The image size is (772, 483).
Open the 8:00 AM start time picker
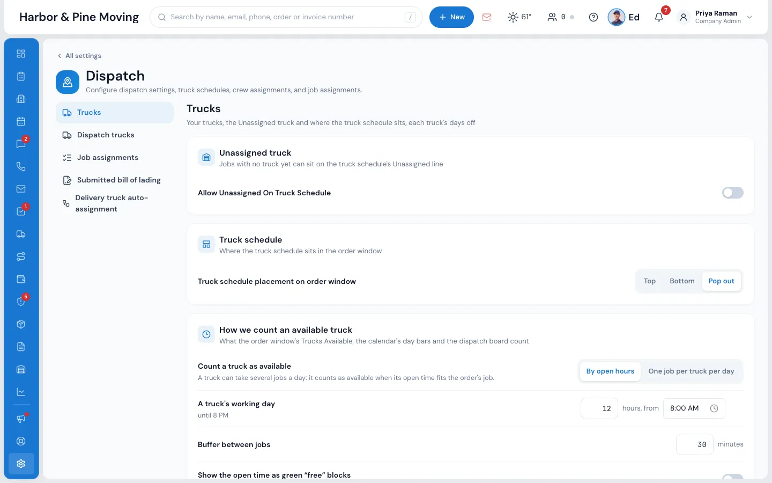[694, 408]
